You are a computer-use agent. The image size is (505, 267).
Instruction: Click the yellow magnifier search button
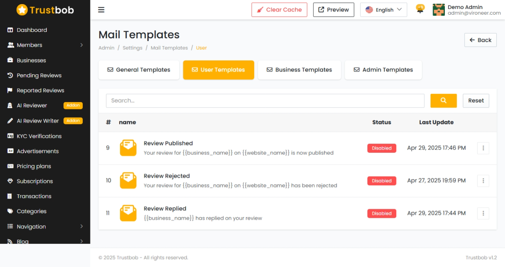pyautogui.click(x=443, y=100)
